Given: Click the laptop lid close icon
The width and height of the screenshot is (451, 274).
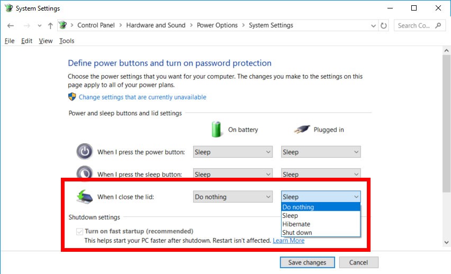Looking at the screenshot, I should tap(85, 197).
